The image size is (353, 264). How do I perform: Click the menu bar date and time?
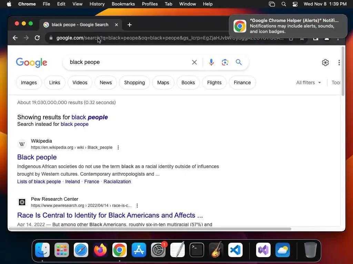coord(325,4)
